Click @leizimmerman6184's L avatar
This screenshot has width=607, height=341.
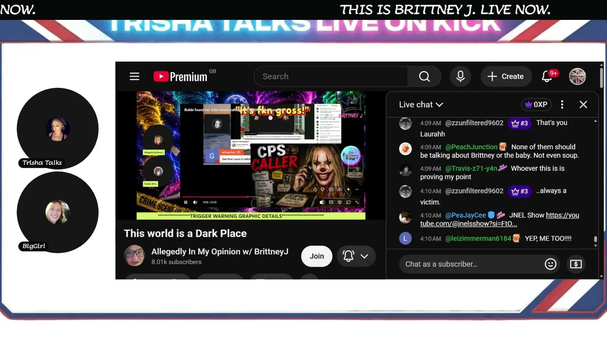405,238
